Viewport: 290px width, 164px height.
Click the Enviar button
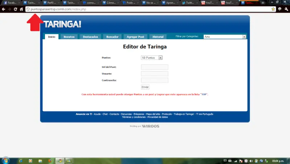[145, 87]
